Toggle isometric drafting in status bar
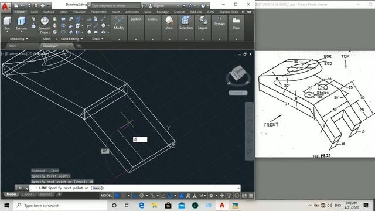Screen dimensions: 375x211 (x=152, y=196)
